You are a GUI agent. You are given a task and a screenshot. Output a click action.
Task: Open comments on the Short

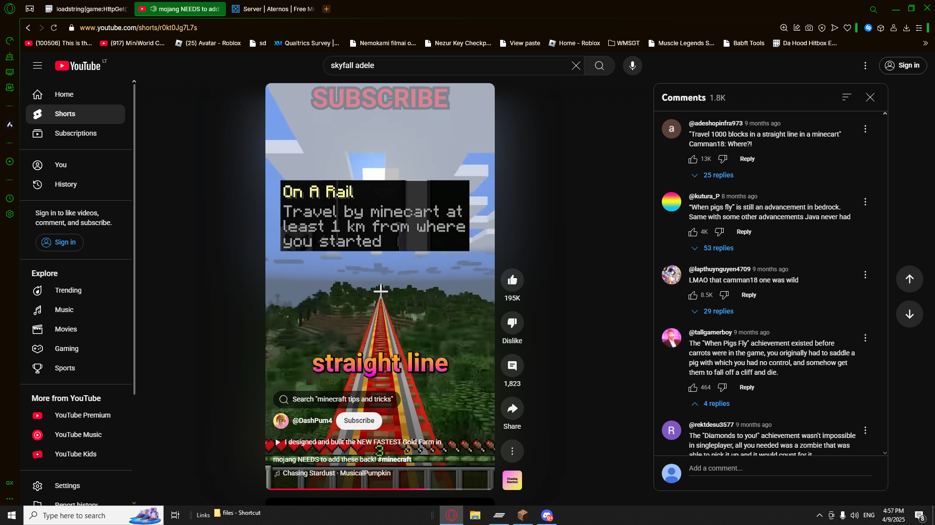(512, 366)
